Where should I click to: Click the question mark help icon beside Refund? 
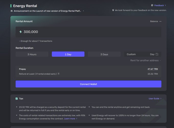point(59,74)
